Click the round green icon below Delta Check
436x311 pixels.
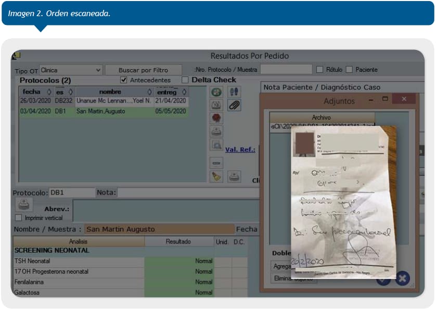[x=216, y=92]
